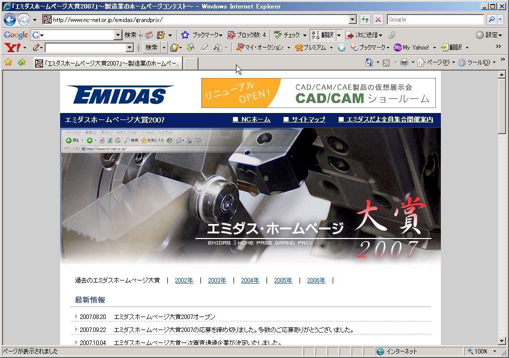This screenshot has width=509, height=358.
Task: Open the プレミアム Yahoo toolbar item
Action: tap(310, 47)
